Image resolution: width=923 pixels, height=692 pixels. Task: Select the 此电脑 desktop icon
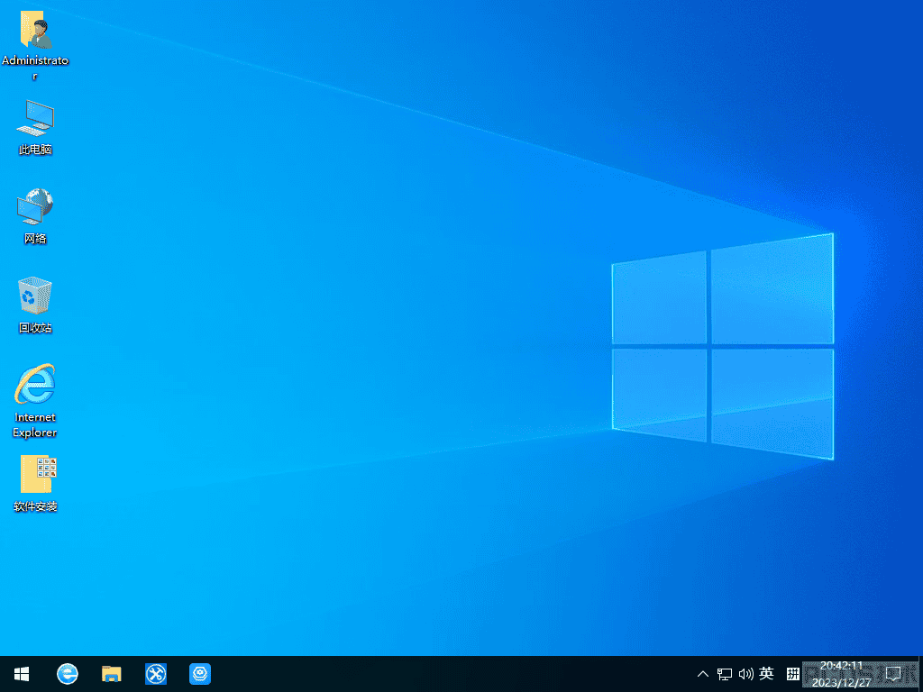coord(35,127)
